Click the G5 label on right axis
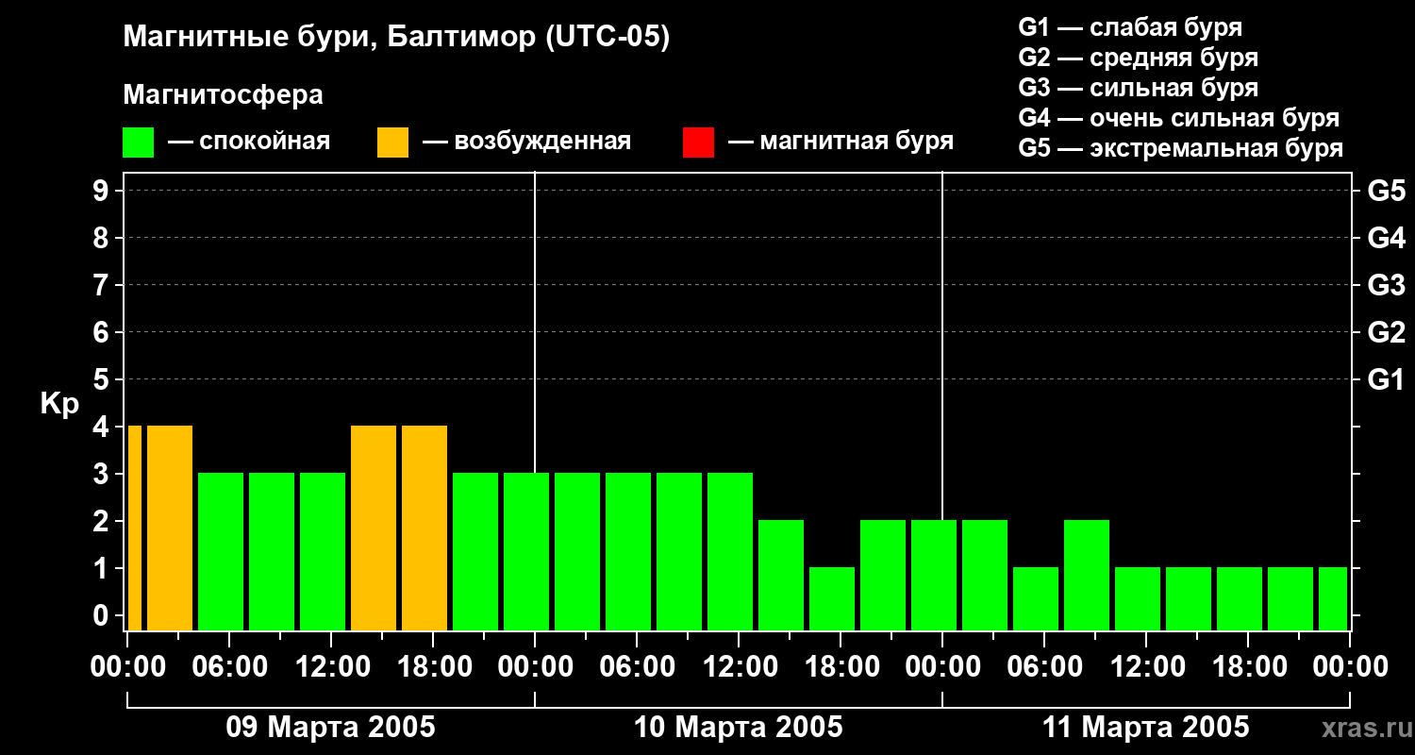Viewport: 1415px width, 755px height. click(1386, 192)
